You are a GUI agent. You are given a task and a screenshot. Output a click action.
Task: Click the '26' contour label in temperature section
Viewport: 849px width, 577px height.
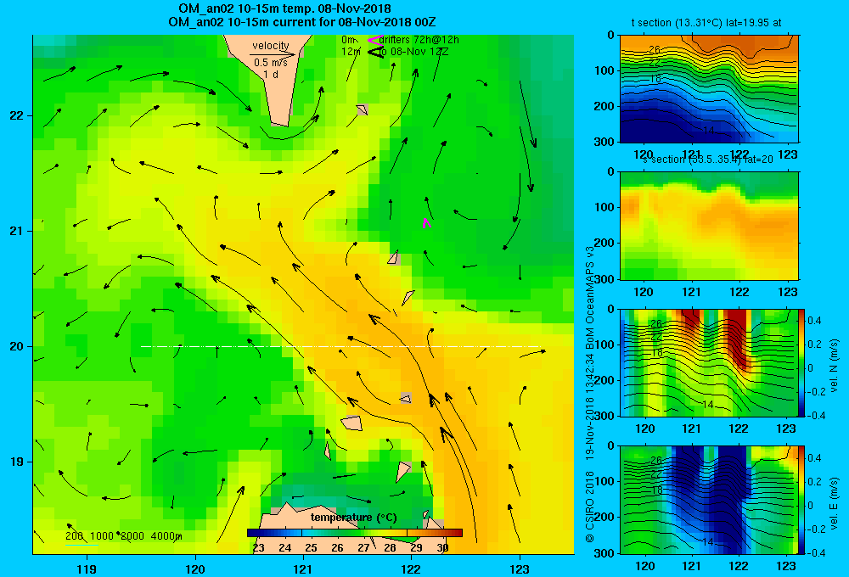coord(655,50)
